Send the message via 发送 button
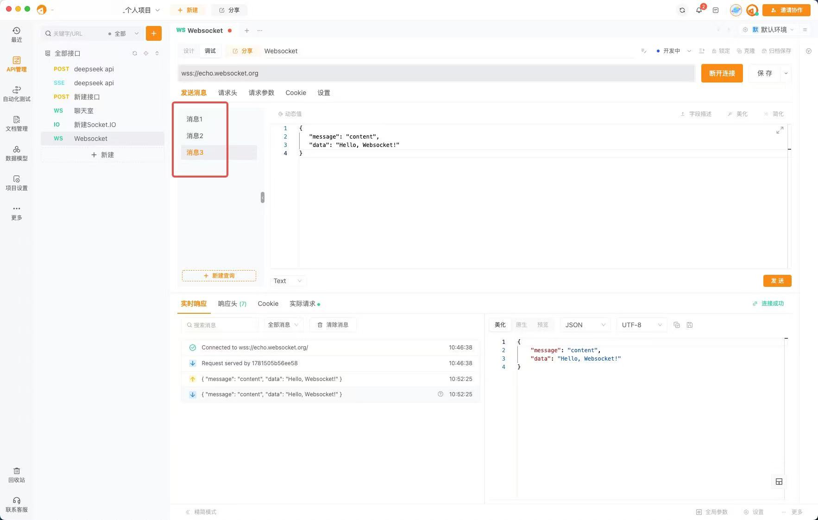 point(777,280)
